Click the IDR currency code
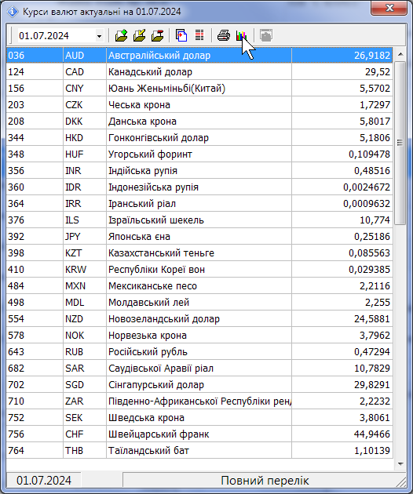 click(73, 187)
